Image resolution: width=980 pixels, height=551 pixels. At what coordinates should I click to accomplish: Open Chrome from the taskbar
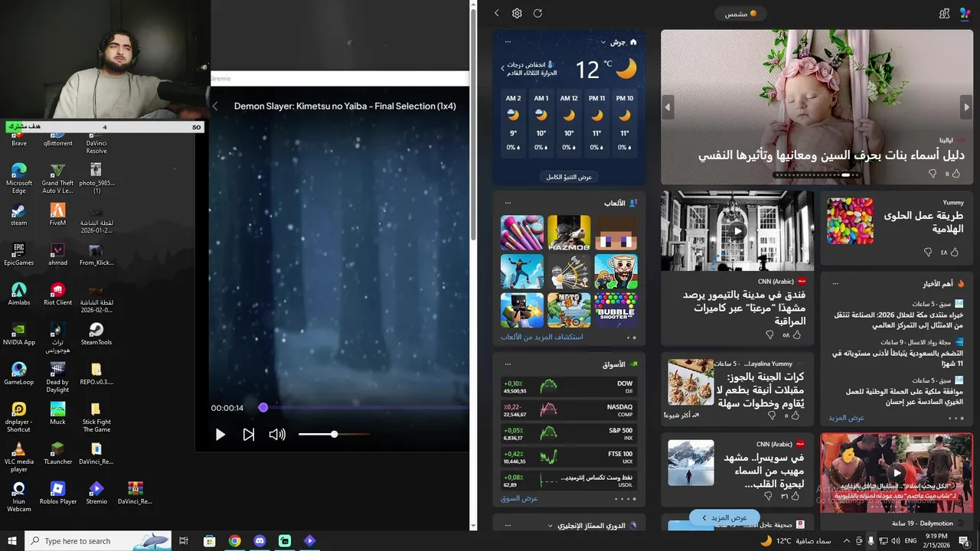click(x=234, y=541)
